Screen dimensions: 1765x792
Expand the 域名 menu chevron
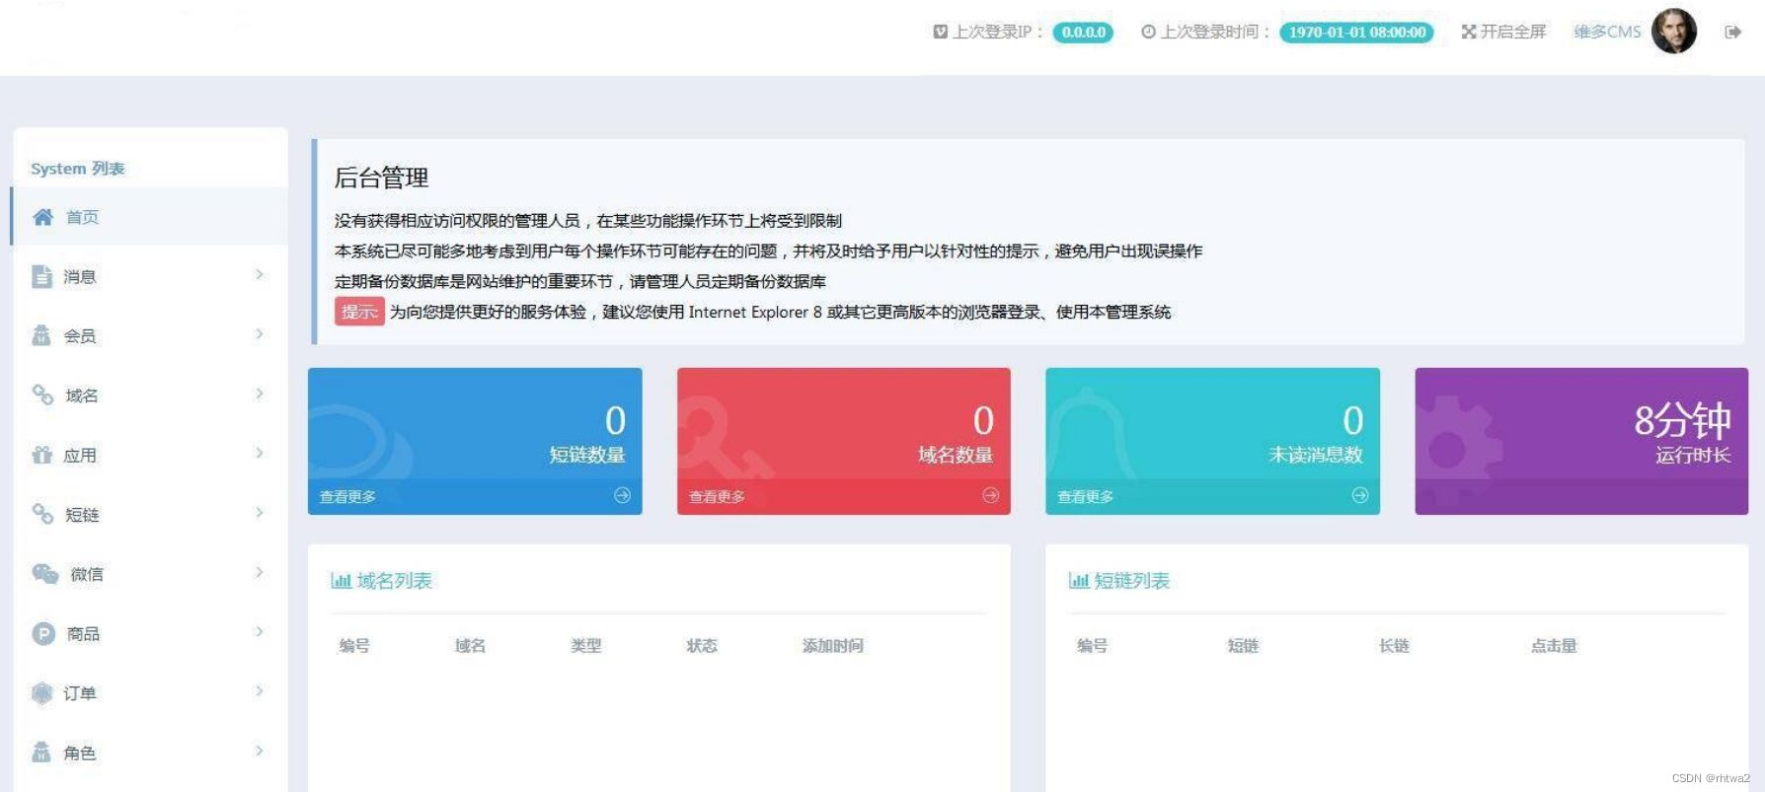tap(260, 394)
